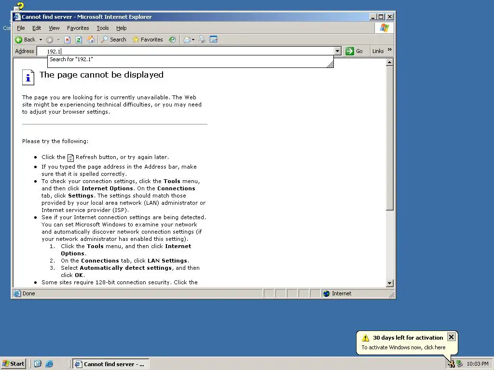Click the IE icon in window title bar
494x370 pixels.
click(17, 17)
